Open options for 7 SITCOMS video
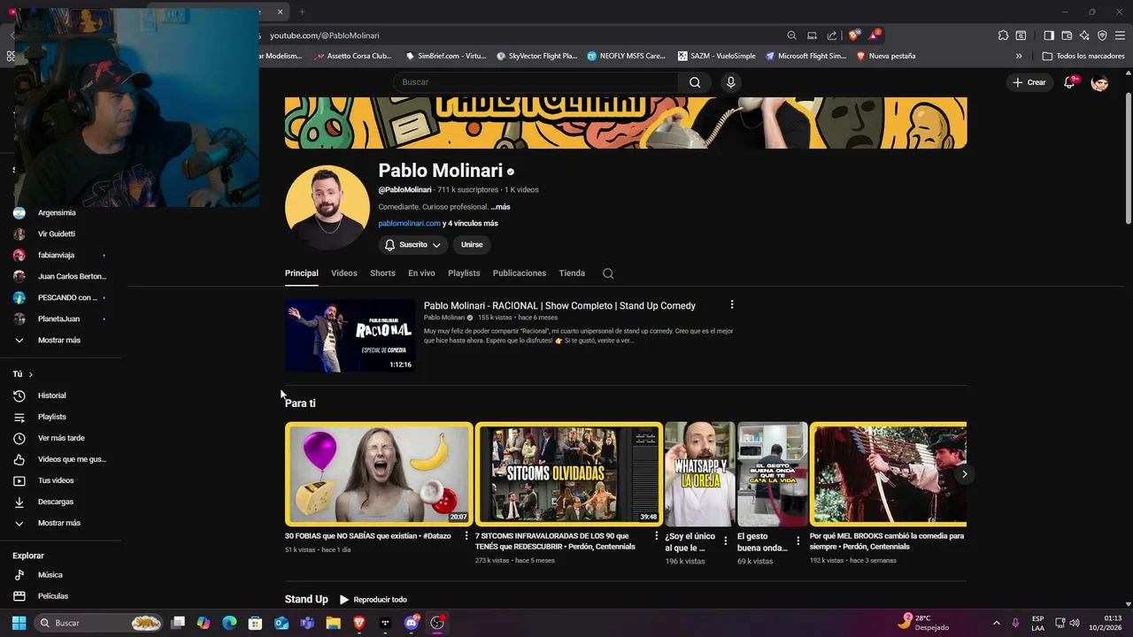 tap(656, 536)
